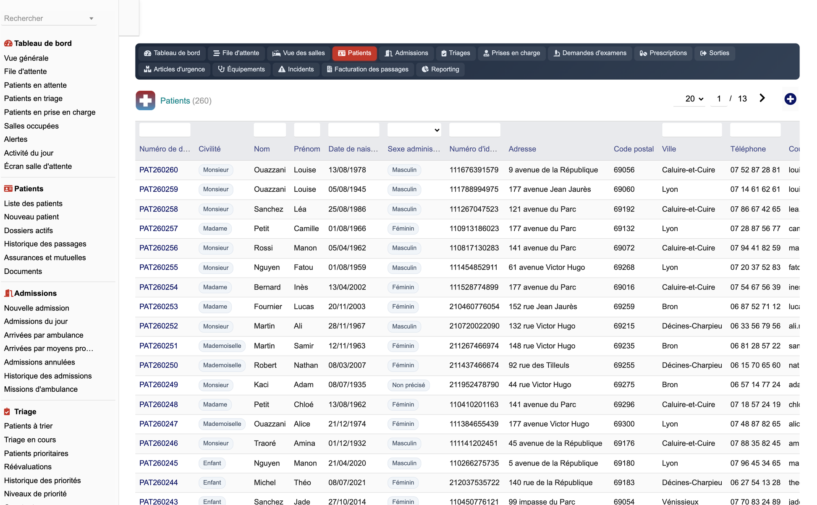Screen dimensions: 817x505
Task: Click Mademoiselle badge in PAT260251 row
Action: 222,346
